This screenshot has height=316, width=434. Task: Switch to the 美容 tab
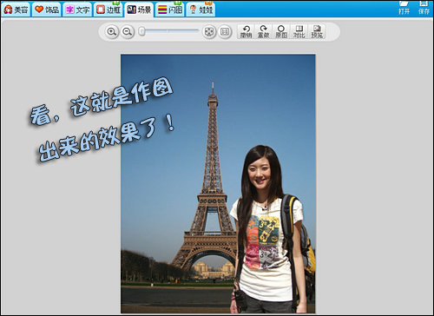(x=16, y=10)
